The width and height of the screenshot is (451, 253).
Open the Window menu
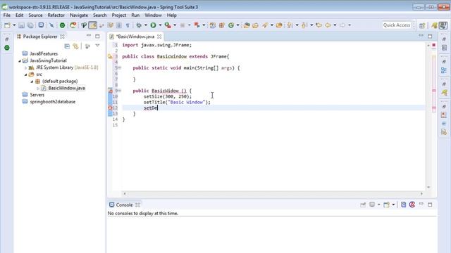(x=153, y=15)
